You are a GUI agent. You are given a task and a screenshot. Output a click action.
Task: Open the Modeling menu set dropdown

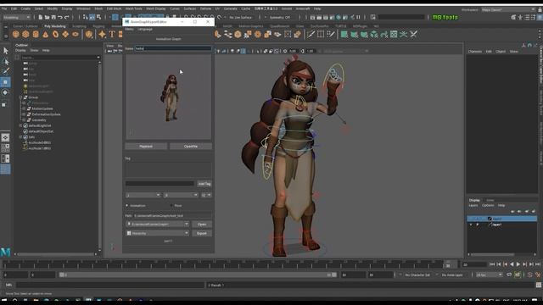click(x=17, y=17)
